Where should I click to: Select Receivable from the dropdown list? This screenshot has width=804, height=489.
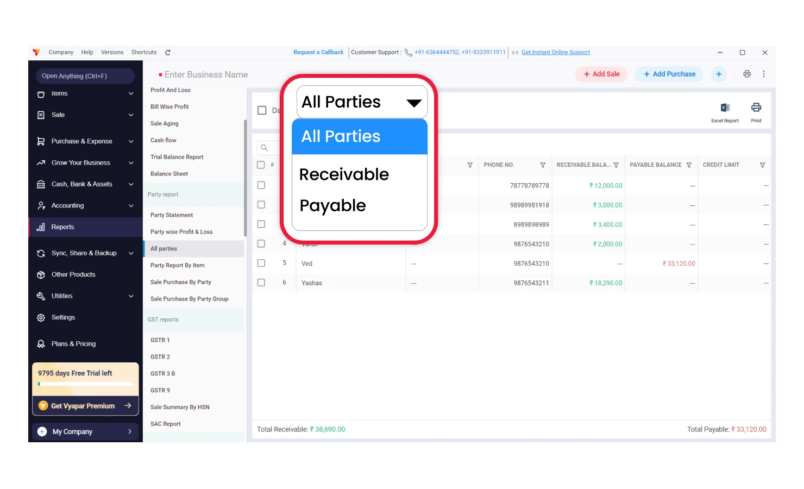tap(344, 174)
